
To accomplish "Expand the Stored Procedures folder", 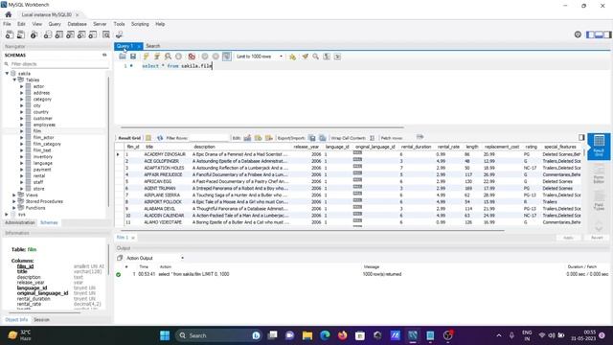I will [14, 201].
